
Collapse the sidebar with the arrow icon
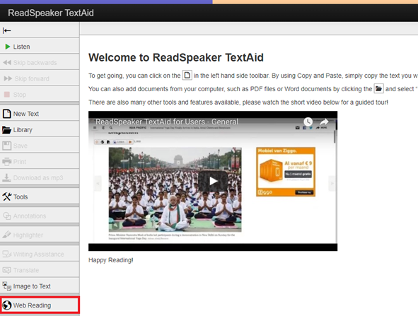(7, 30)
